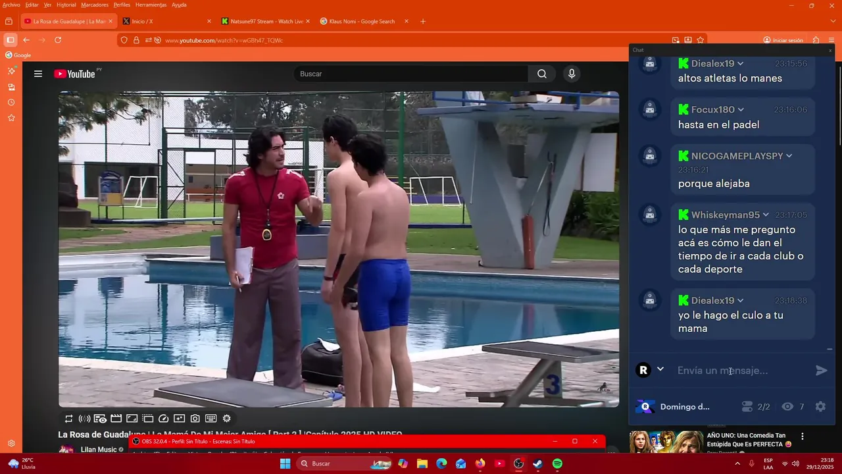
Task: Click the 'Domingo d...' stream title
Action: pos(685,407)
